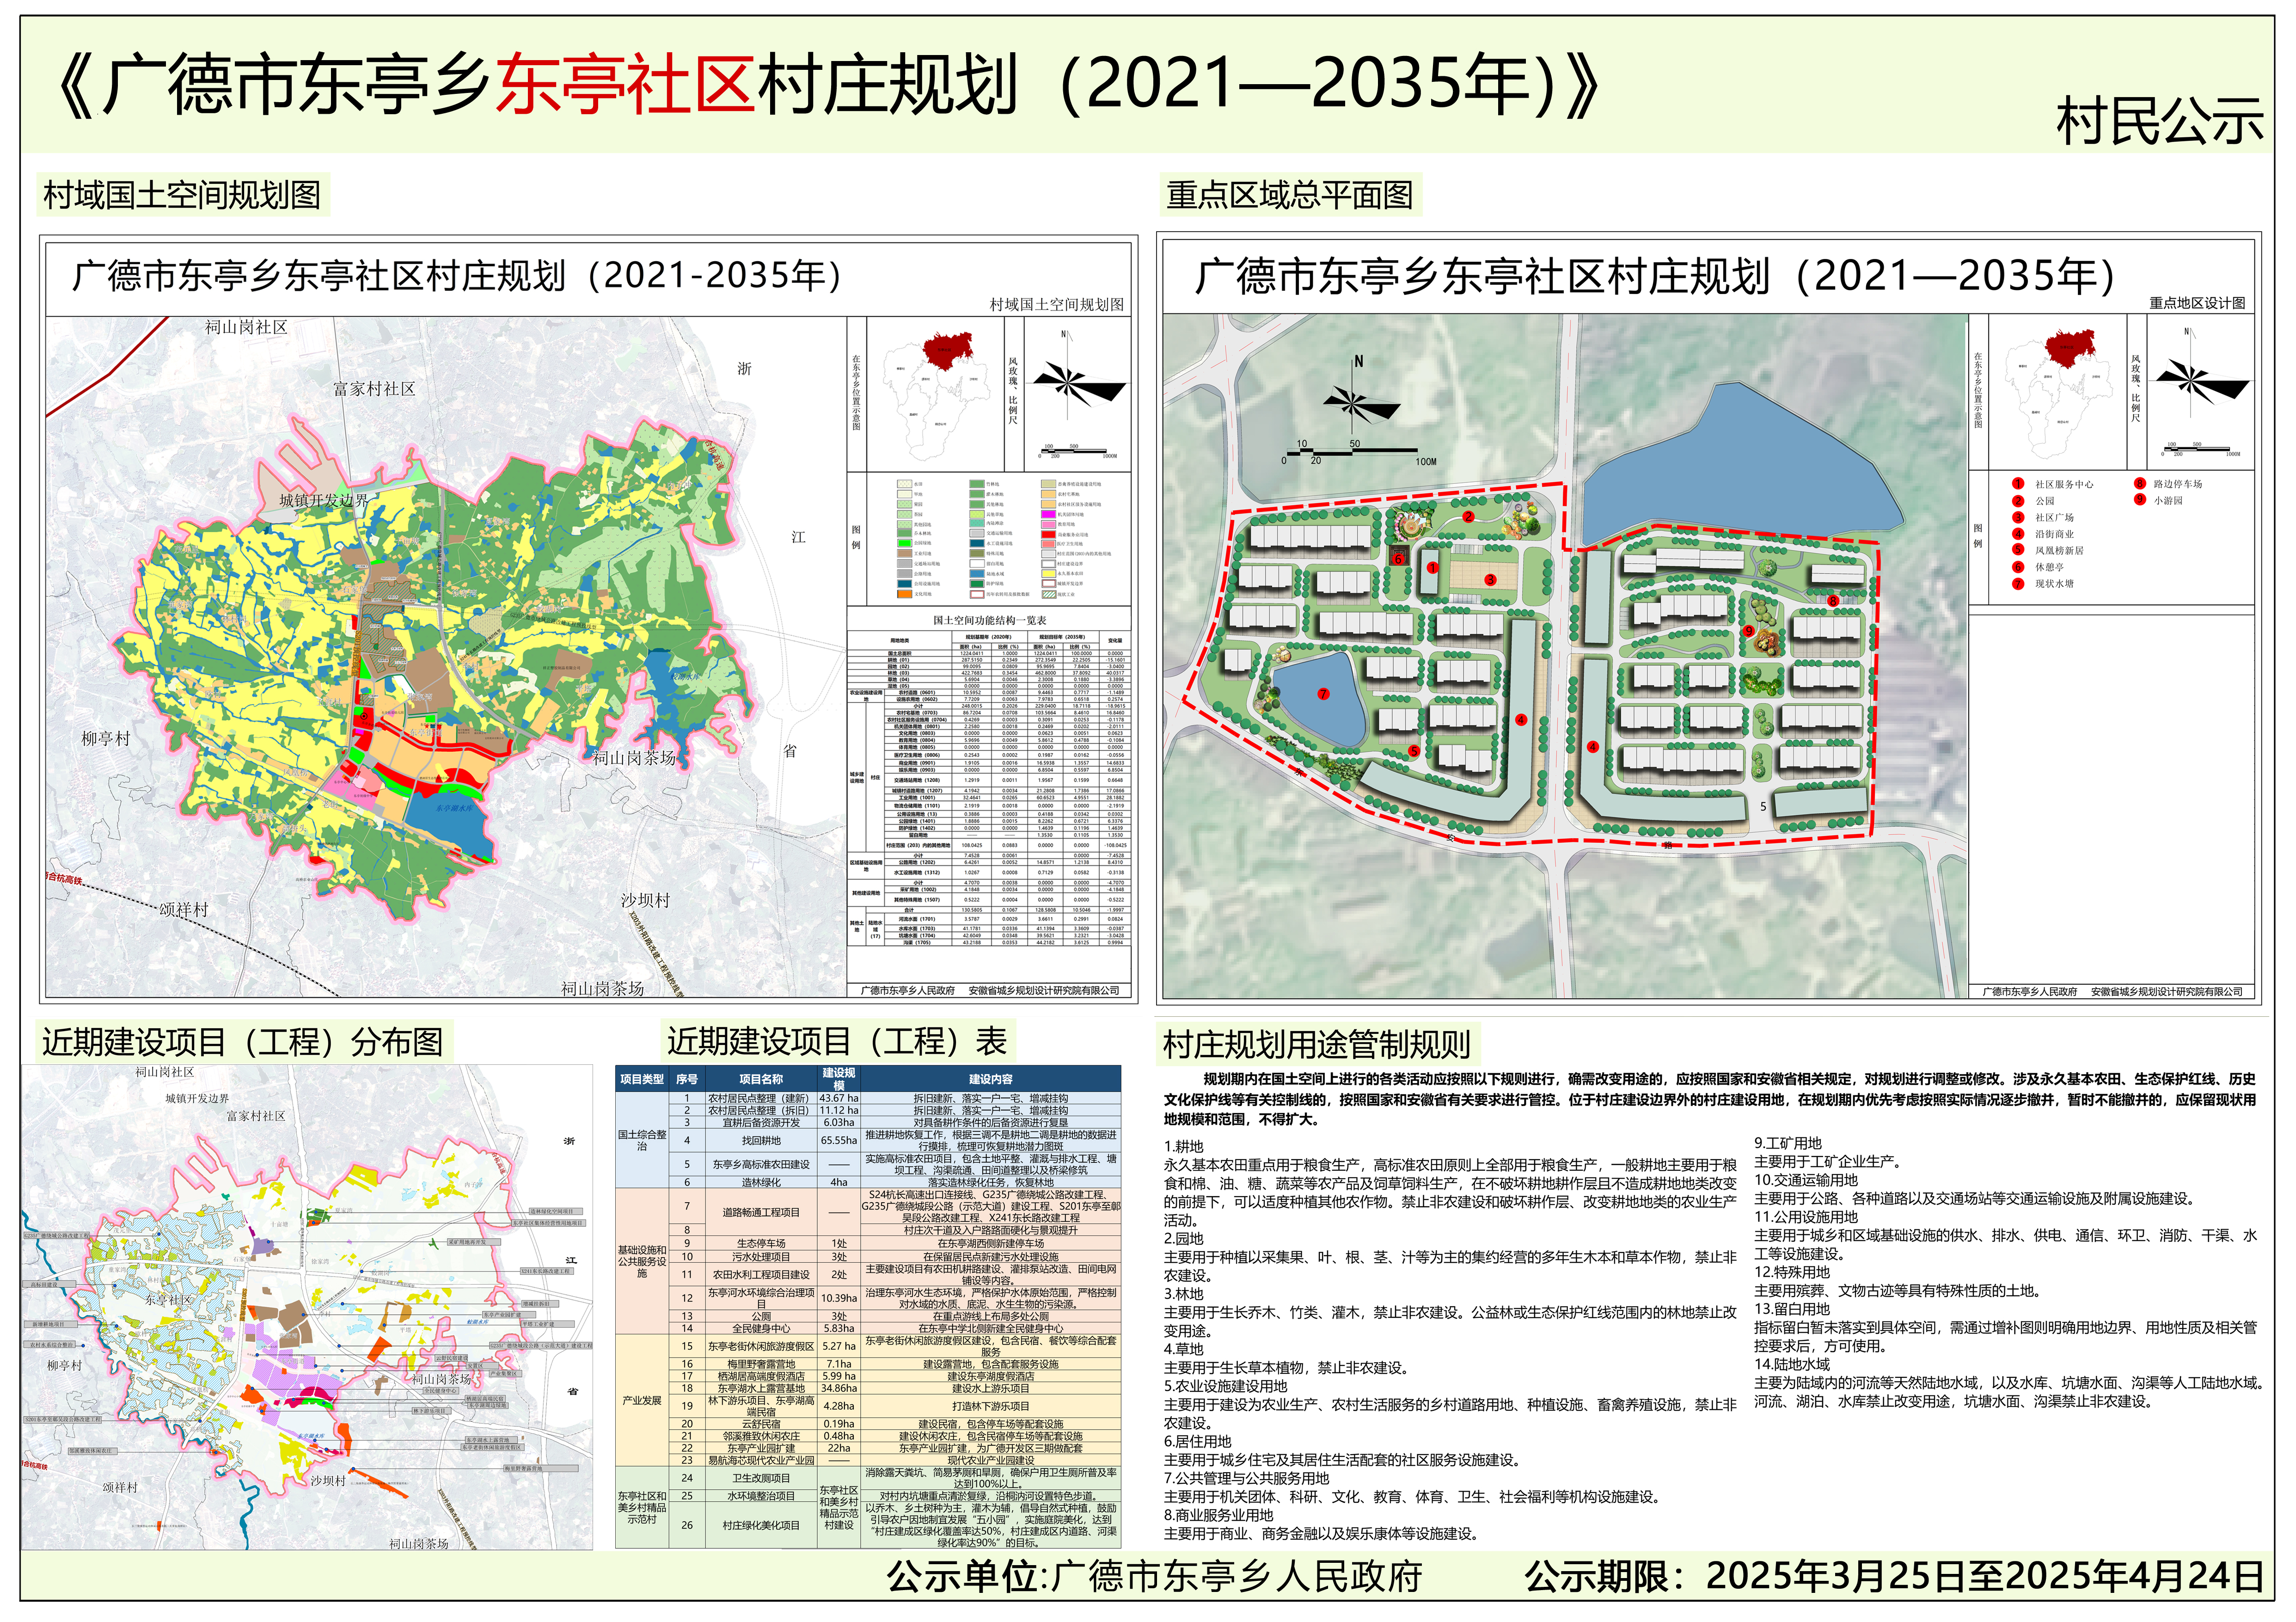The height and width of the screenshot is (1622, 2296).
Task: Click the 产业发展 category cell
Action: (x=642, y=1400)
